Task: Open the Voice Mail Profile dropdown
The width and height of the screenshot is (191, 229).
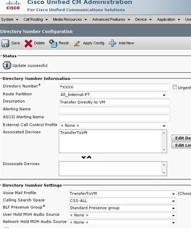Action: (x=122, y=193)
